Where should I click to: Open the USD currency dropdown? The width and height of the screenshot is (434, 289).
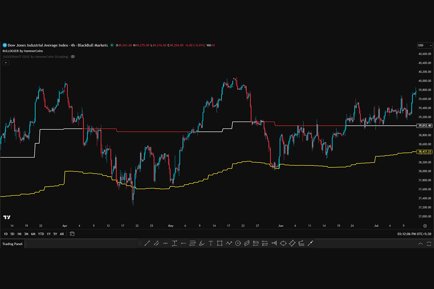pos(424,46)
